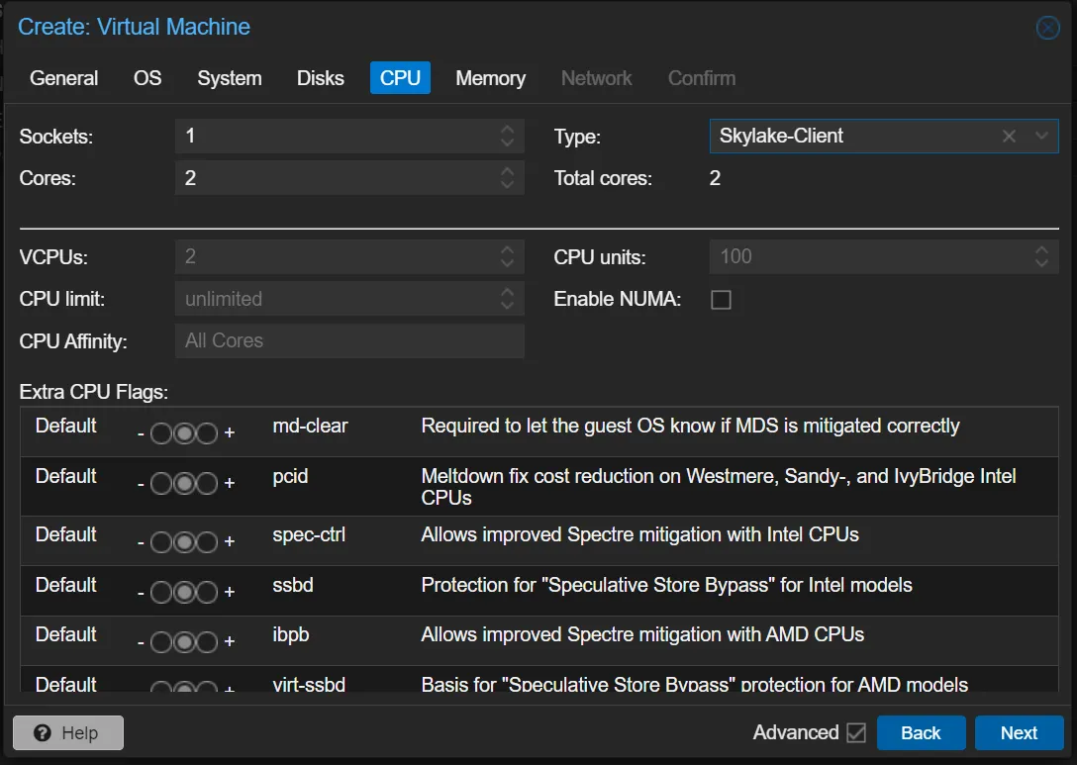
Task: Check the Enable NUMA checkbox
Action: (x=722, y=299)
